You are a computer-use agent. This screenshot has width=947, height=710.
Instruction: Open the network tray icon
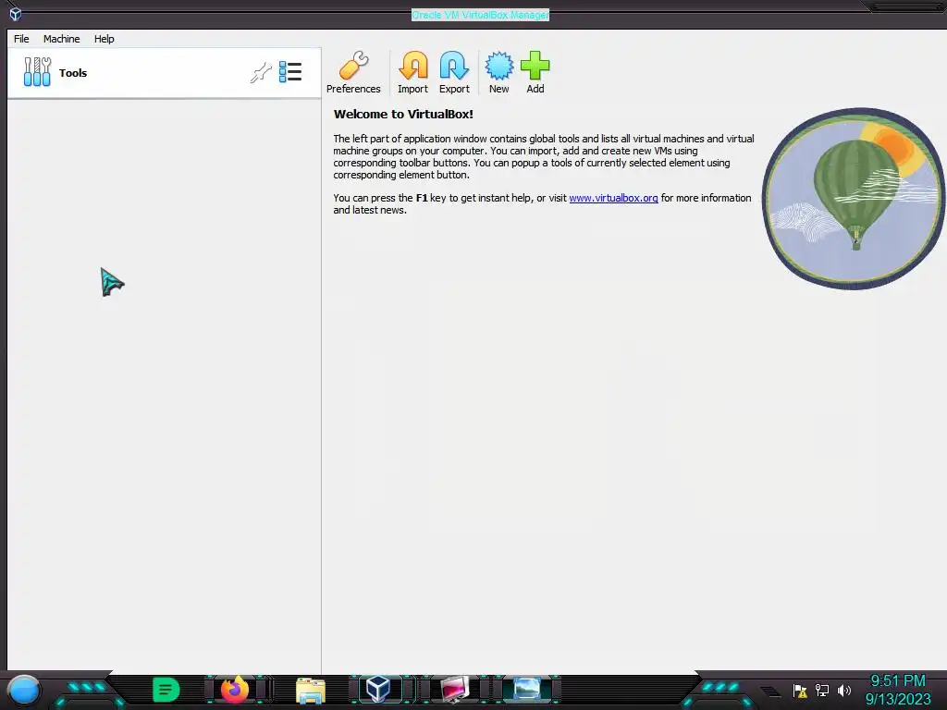(x=822, y=690)
